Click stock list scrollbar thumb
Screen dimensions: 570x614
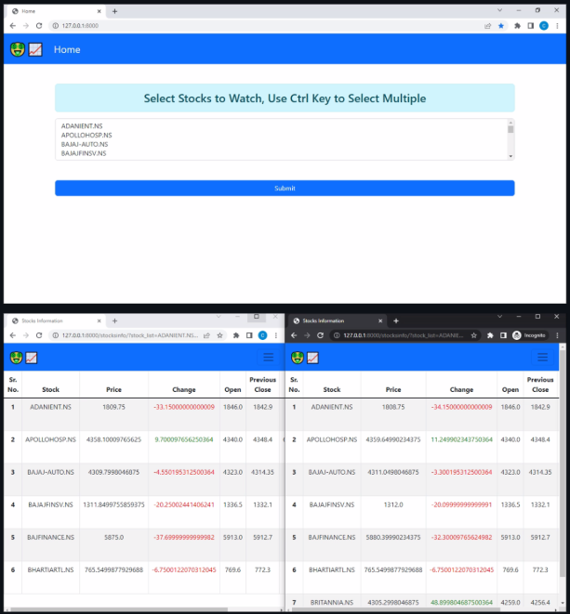pos(510,129)
